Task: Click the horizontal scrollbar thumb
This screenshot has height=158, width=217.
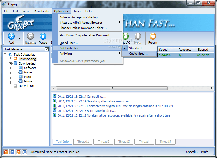Action: pyautogui.click(x=112, y=88)
